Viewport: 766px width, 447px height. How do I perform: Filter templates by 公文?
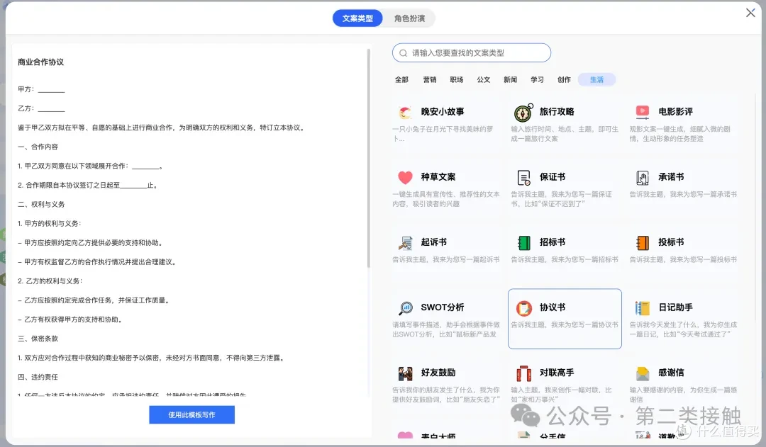(483, 79)
